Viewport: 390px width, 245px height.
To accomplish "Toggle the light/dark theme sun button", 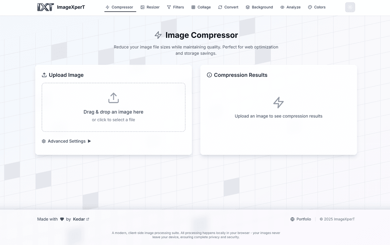I will tap(350, 7).
